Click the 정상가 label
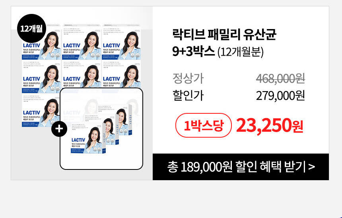Screen dimensions: 342x218 pyautogui.click(x=188, y=78)
